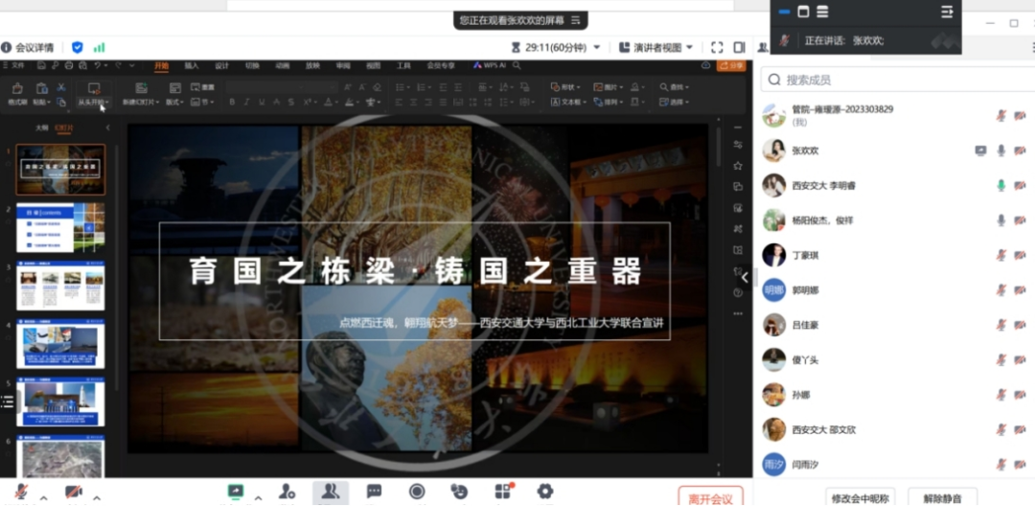Click the network signal strength icon
1035x506 pixels.
(99, 47)
